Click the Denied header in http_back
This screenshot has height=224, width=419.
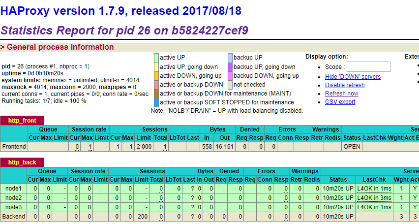tap(229, 171)
